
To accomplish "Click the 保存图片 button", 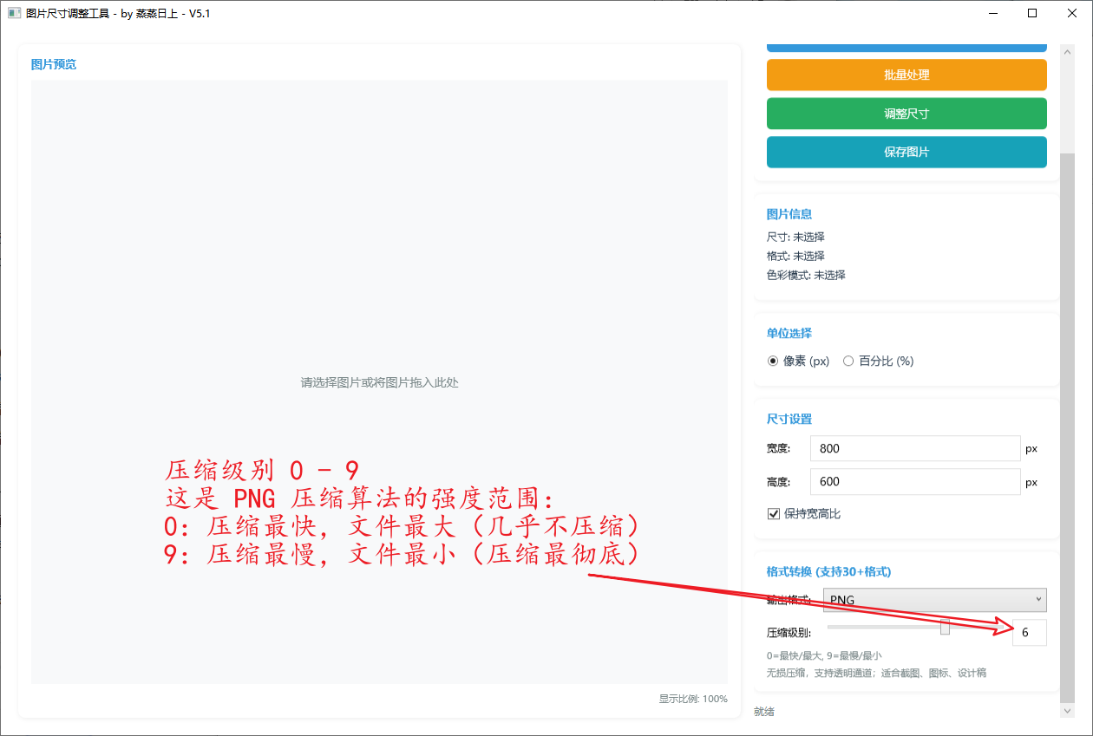I will point(906,152).
